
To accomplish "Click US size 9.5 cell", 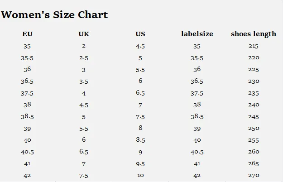I will coord(140,164).
